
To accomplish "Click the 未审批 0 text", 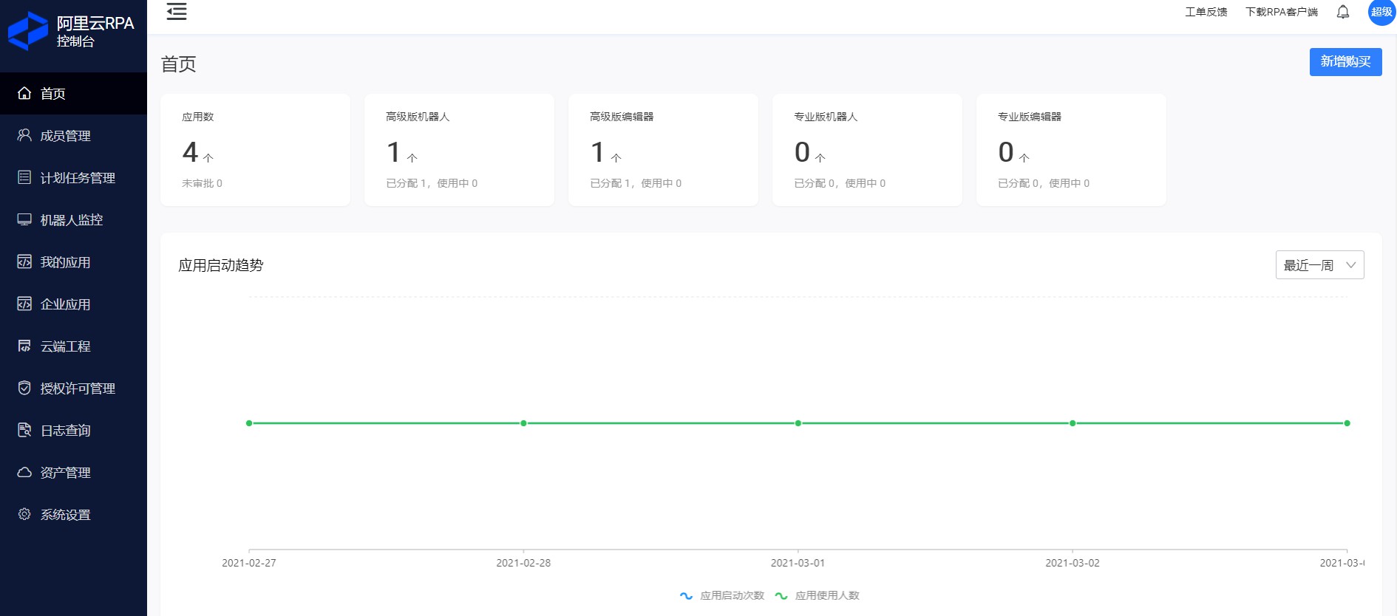I will 202,183.
